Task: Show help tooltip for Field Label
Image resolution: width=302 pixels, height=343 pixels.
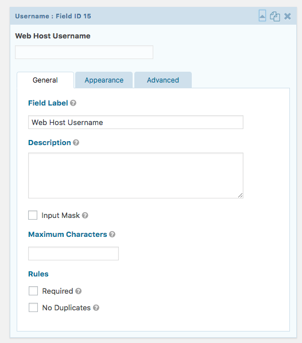Action: tap(73, 103)
